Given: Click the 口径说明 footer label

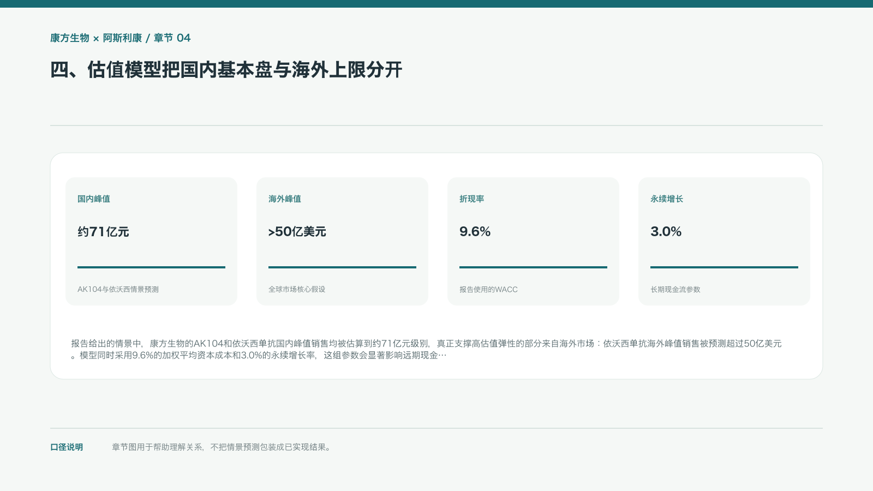Looking at the screenshot, I should (67, 447).
